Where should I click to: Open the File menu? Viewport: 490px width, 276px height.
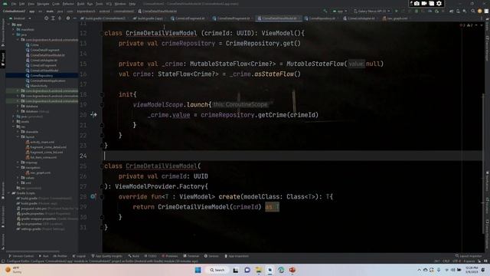(14, 4)
